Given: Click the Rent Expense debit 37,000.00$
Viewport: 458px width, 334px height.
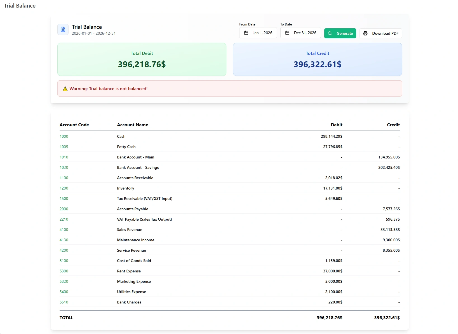Looking at the screenshot, I should coord(333,271).
